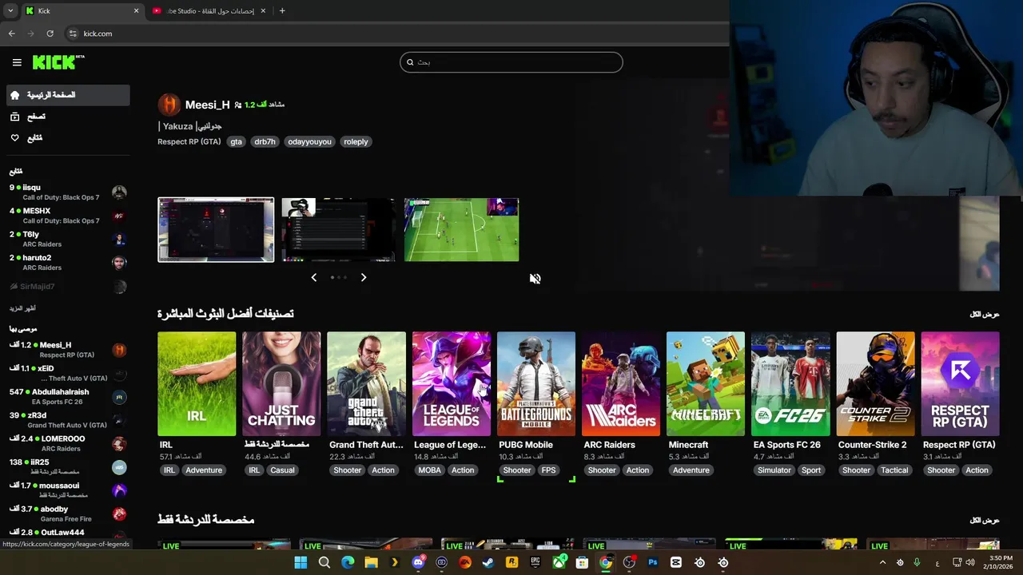Select the 'gta' tag

236,141
